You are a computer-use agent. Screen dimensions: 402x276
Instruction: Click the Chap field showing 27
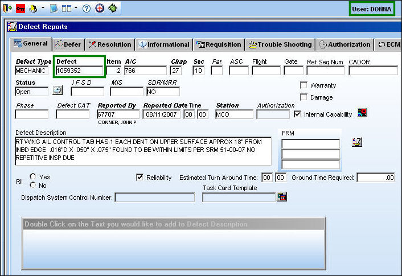tap(175, 71)
